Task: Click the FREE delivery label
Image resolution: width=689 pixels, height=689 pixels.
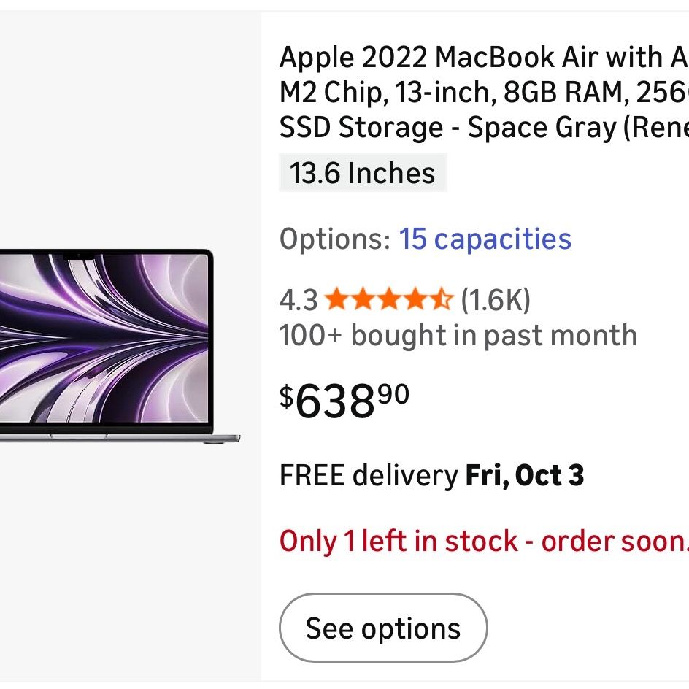Action: (x=369, y=475)
